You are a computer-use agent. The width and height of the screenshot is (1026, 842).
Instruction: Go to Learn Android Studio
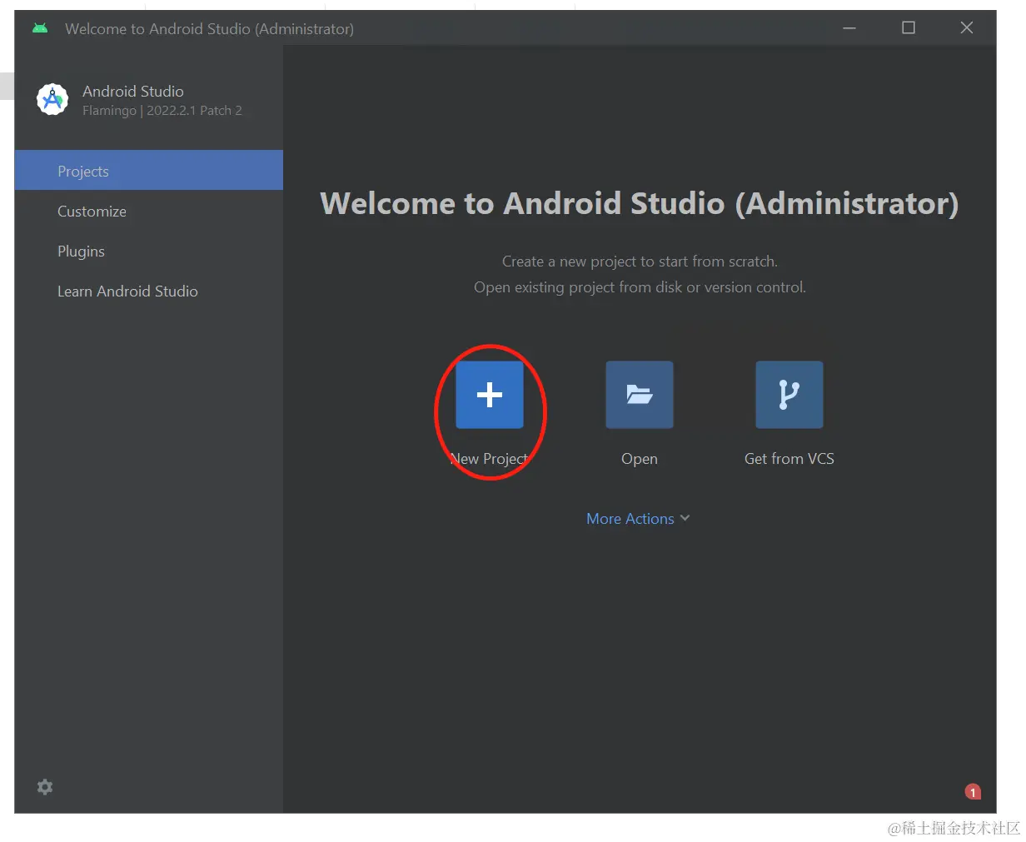point(149,291)
